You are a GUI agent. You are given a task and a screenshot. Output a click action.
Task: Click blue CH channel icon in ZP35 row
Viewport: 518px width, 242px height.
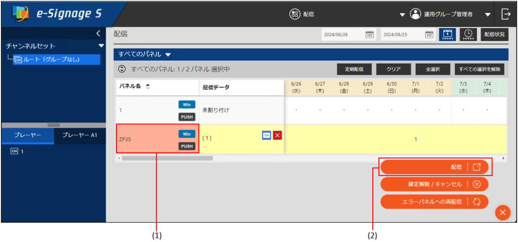pos(267,136)
